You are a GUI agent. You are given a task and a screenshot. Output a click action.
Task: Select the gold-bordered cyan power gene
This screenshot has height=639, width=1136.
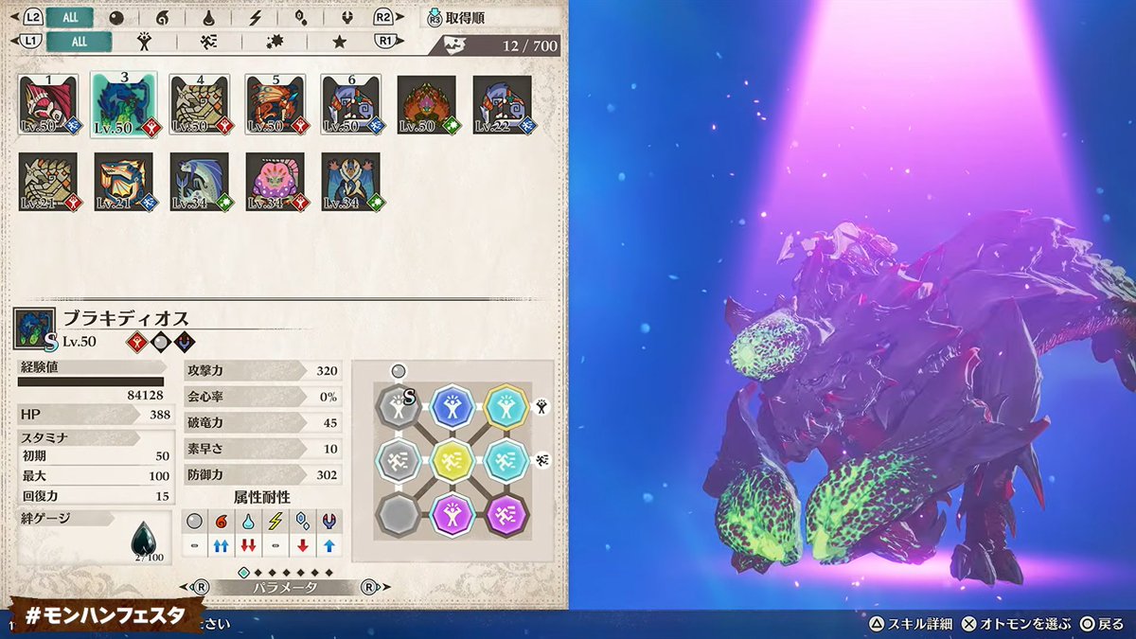coord(506,407)
